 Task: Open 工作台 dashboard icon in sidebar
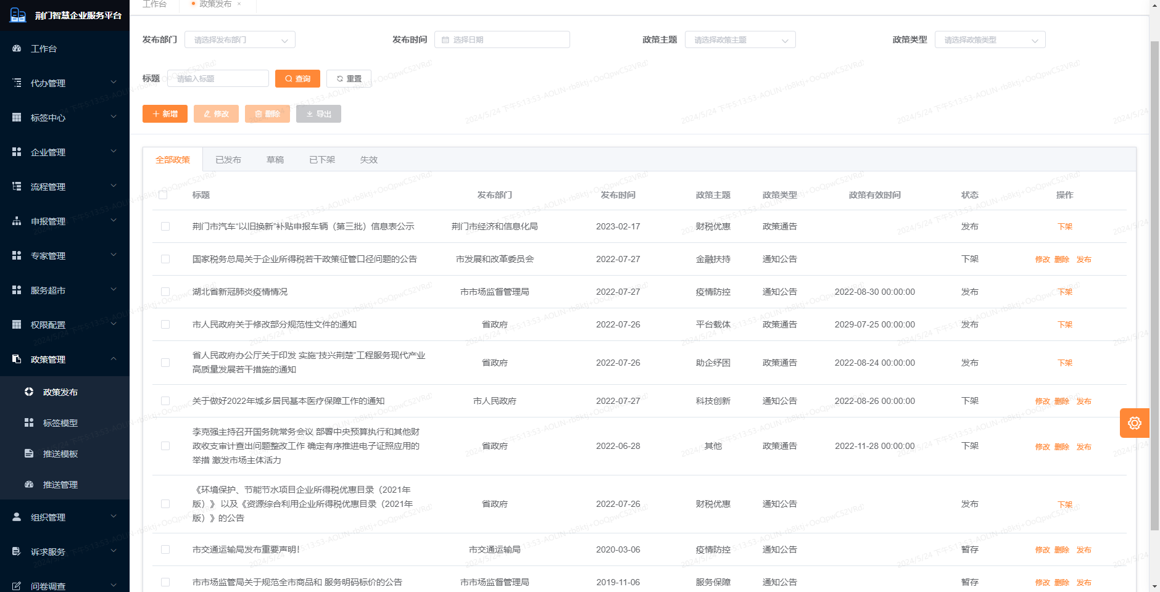[x=17, y=48]
